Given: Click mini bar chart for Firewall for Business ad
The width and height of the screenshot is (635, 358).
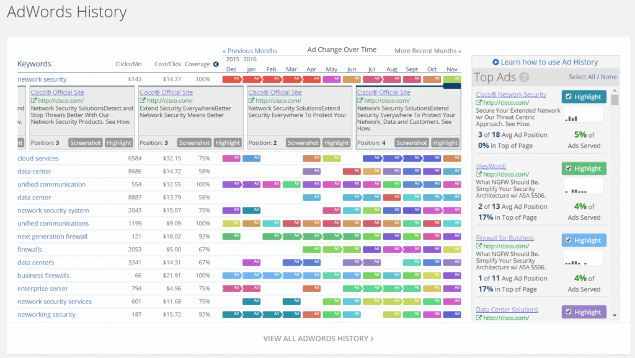Looking at the screenshot, I should 584,258.
